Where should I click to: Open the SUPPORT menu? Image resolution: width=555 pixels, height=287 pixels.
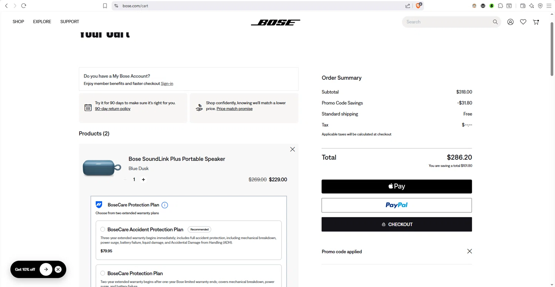[70, 22]
